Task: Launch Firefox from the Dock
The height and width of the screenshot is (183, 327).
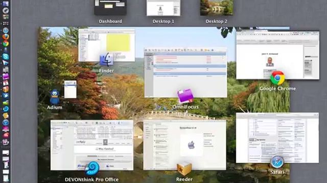Action: (x=6, y=37)
